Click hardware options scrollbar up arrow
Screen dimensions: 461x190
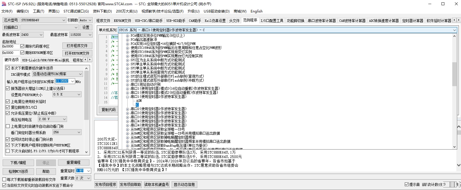pyautogui.click(x=87, y=68)
